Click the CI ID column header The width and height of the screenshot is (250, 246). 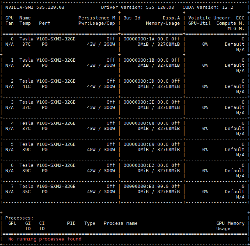[x=42, y=226]
